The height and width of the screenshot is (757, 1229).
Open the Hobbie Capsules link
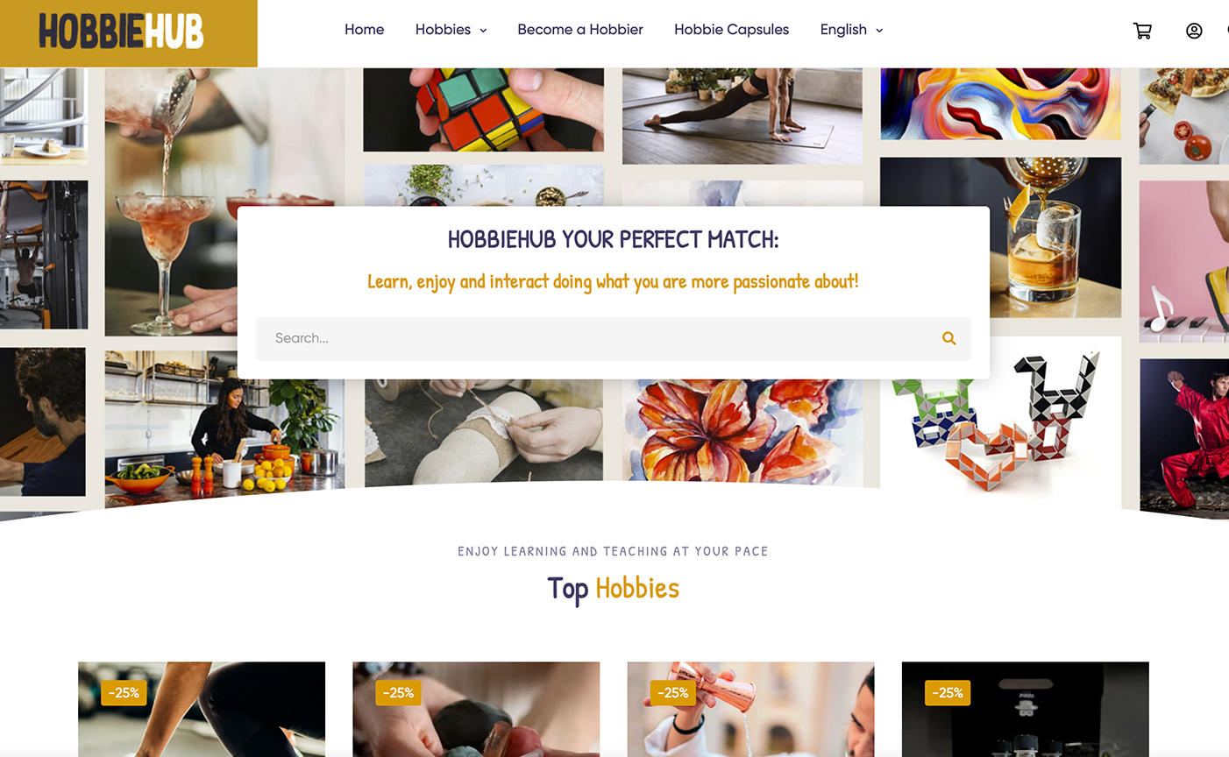(x=731, y=30)
